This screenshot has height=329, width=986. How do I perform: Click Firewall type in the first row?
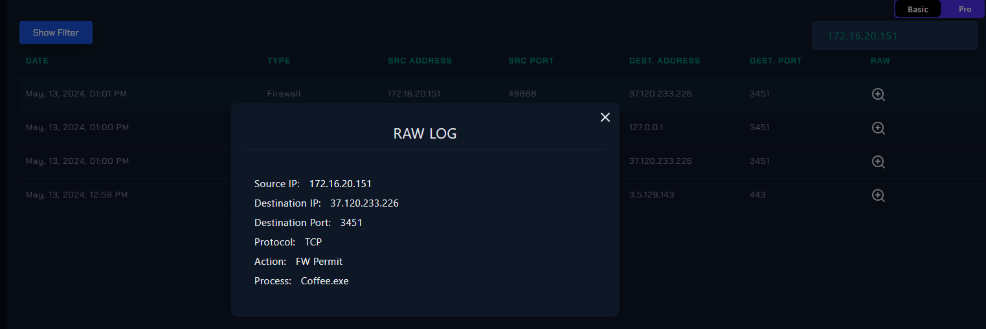(x=284, y=94)
